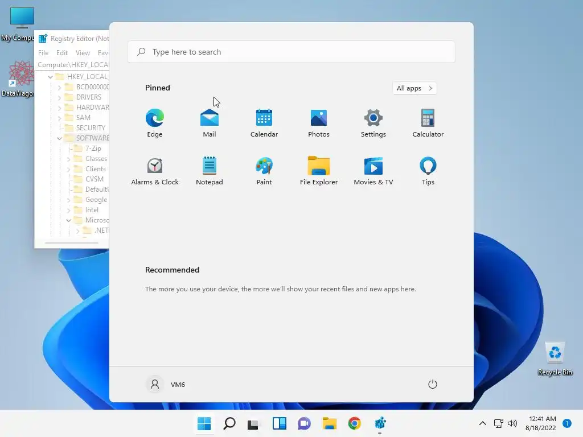Select My Computer desktop icon
Screen dimensions: 583x437
pyautogui.click(x=18, y=24)
